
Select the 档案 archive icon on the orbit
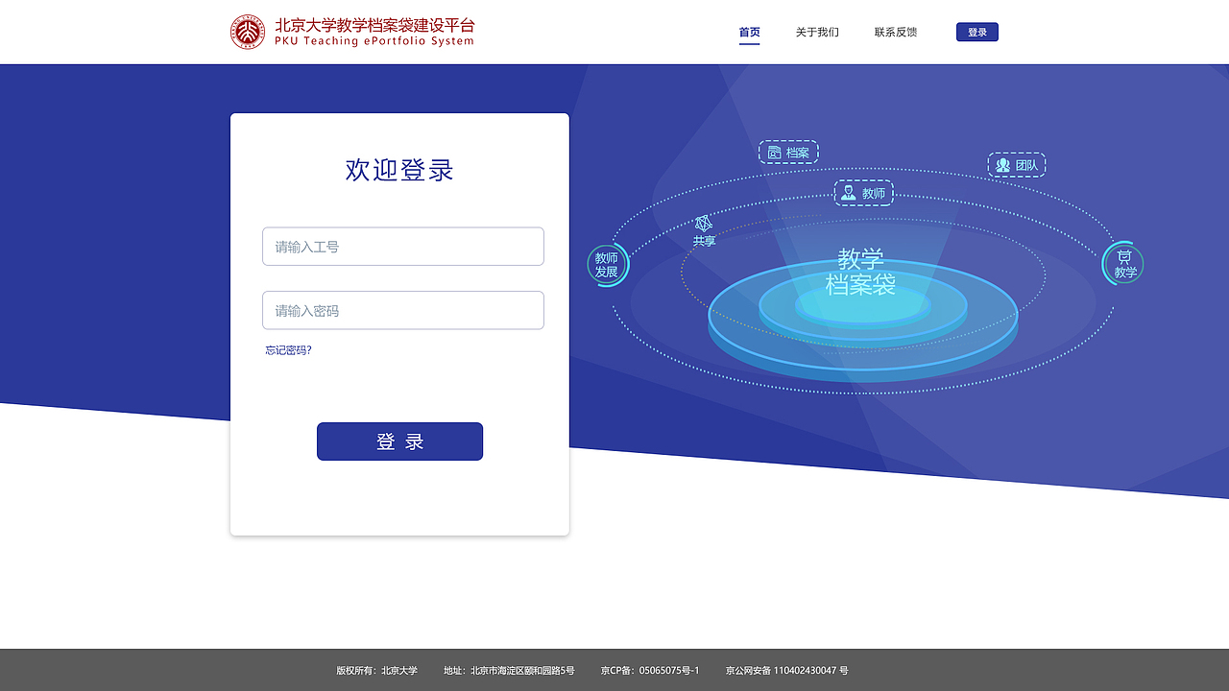tap(788, 152)
